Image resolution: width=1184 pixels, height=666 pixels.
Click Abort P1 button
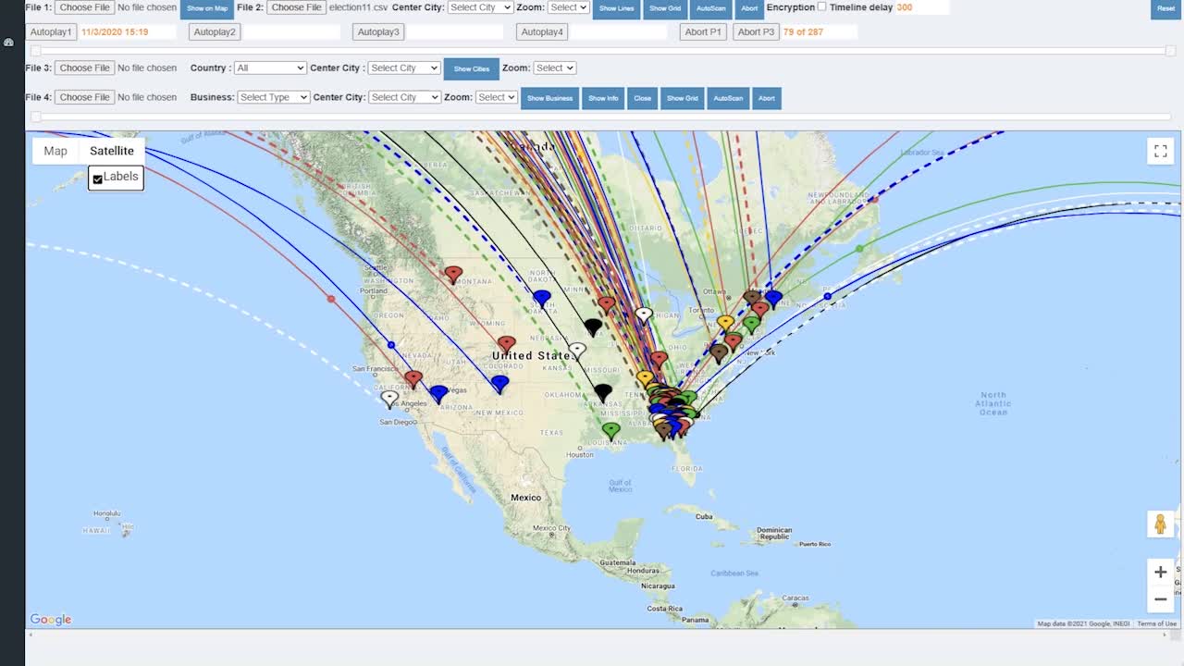pyautogui.click(x=703, y=31)
